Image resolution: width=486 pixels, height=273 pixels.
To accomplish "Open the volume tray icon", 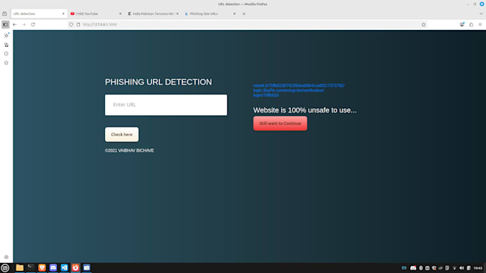I will [461, 268].
